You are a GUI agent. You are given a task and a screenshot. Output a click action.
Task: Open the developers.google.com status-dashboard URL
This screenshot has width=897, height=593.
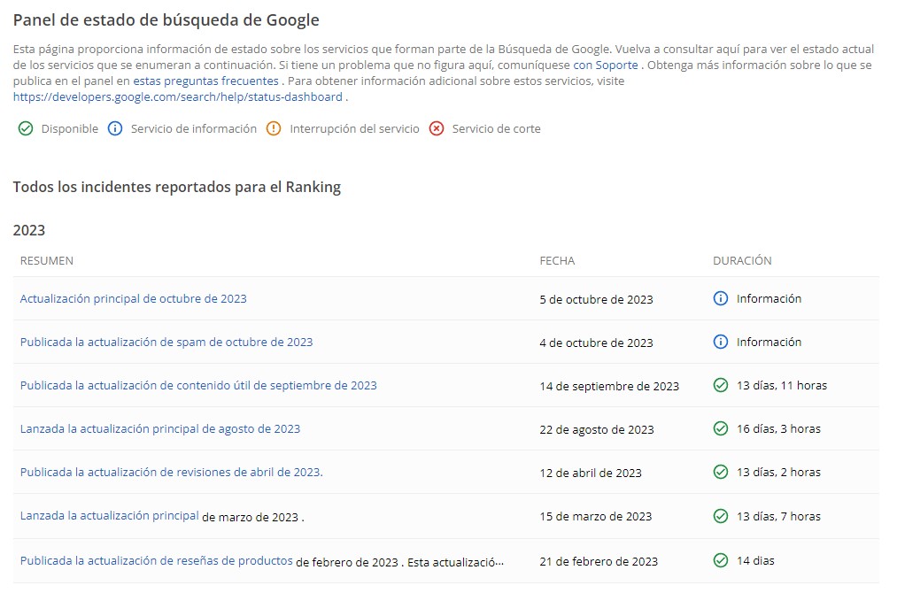point(178,97)
